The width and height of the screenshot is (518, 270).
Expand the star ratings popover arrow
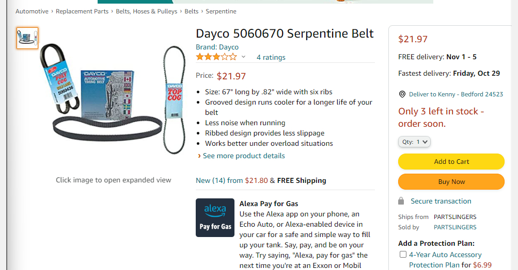click(244, 57)
